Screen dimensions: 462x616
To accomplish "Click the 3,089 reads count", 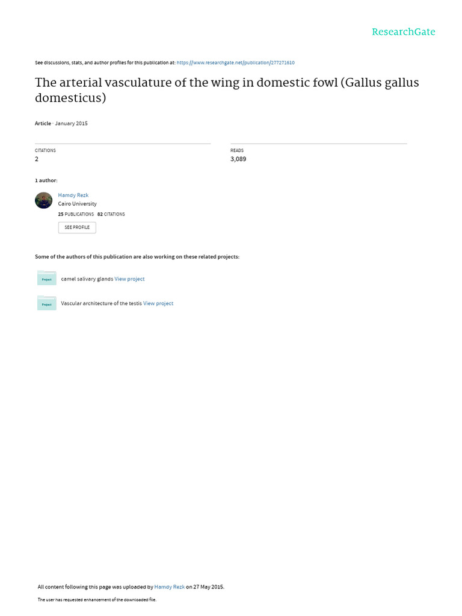I will point(238,159).
